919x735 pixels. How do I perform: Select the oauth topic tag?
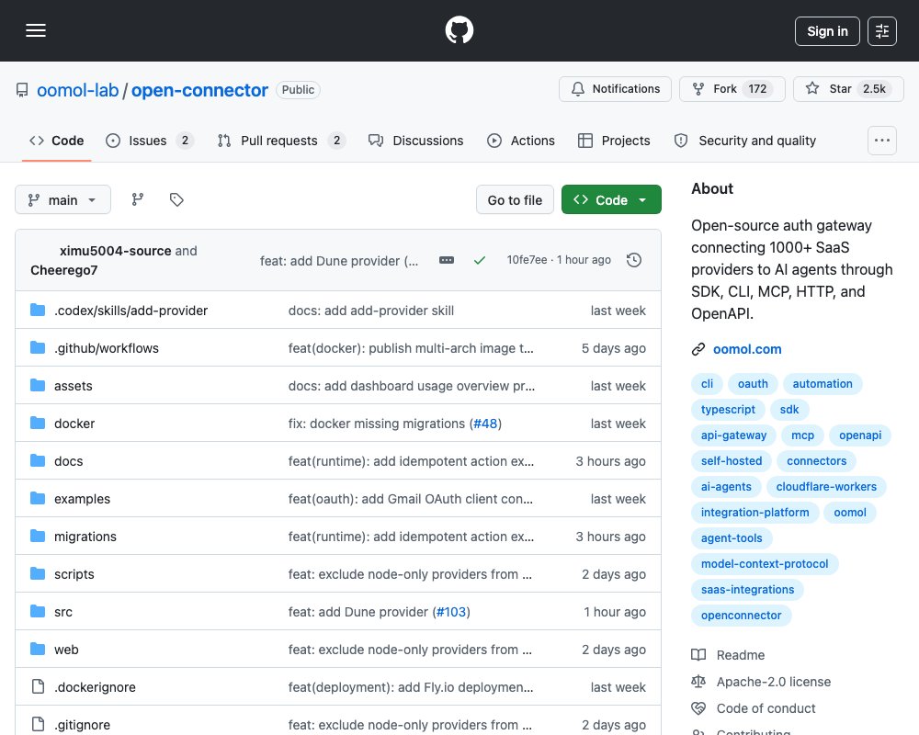tap(753, 384)
